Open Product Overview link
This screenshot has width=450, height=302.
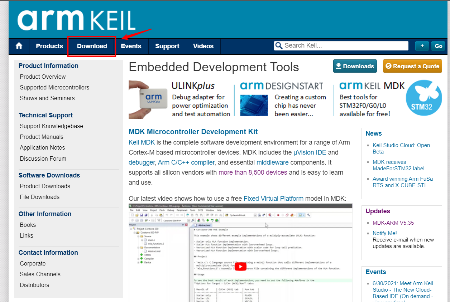tap(43, 77)
